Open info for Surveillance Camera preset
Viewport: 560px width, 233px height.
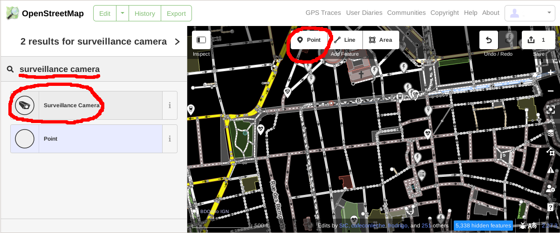click(x=170, y=105)
